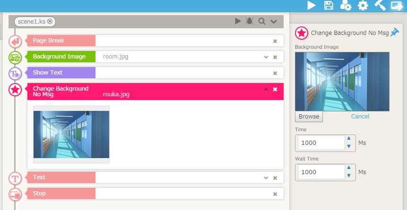Viewport: 407px width, 210px height.
Task: Delete the Background Image component
Action: point(275,57)
